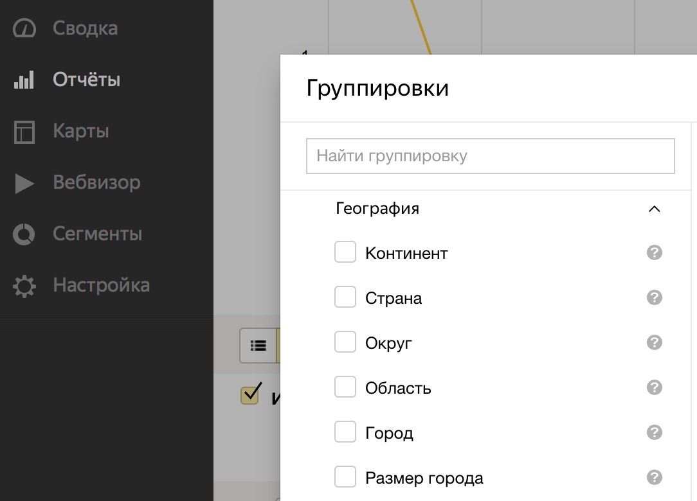Collapse the География section chevron
697x501 pixels.
[x=655, y=209]
